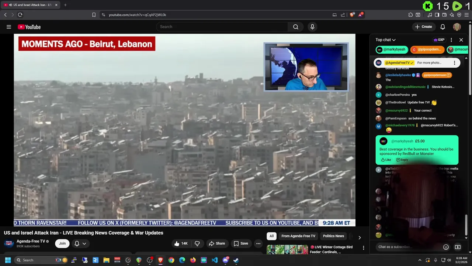This screenshot has height=266, width=472.
Task: Open the emoji picker in chat
Action: [x=446, y=247]
